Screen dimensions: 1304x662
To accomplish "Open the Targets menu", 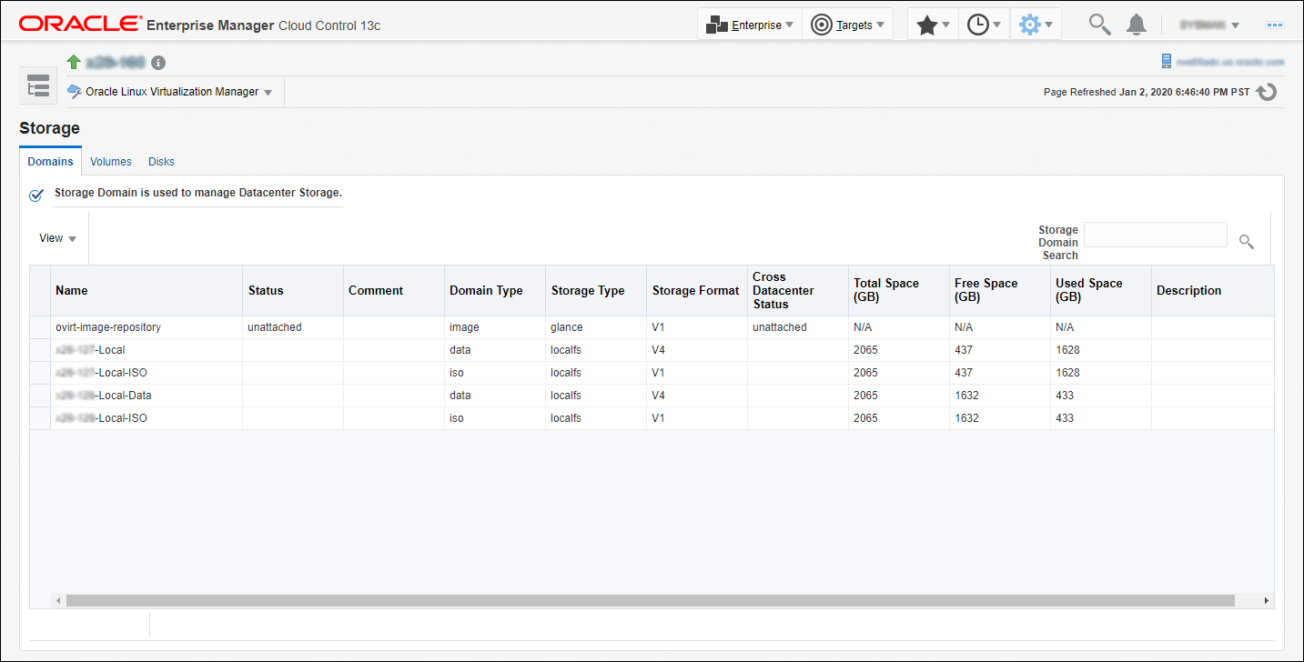I will tap(847, 25).
